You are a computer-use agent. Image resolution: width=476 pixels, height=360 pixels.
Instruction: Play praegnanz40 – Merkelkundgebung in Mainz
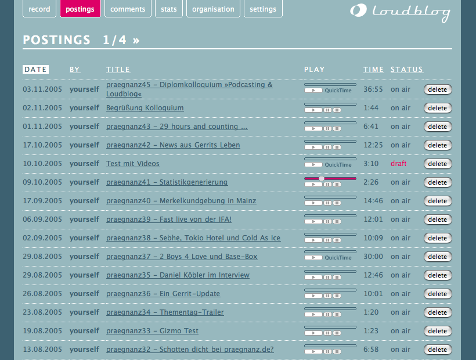coord(313,203)
